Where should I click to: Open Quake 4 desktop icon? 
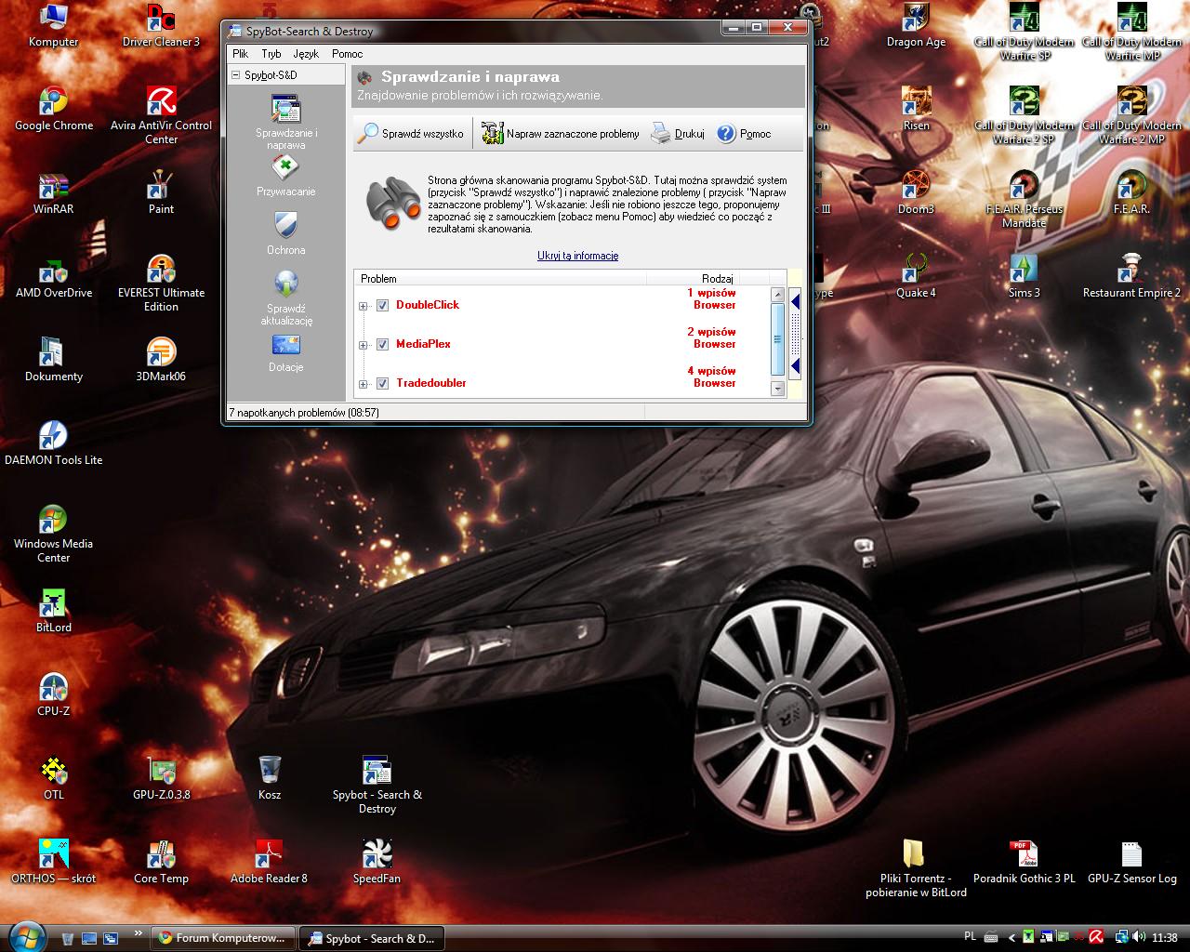[x=916, y=276]
